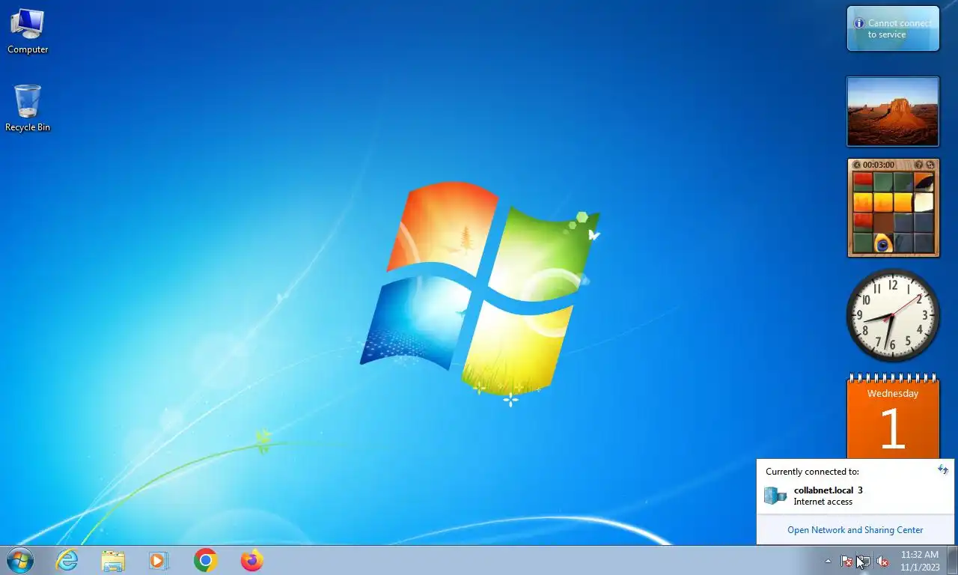Click the desert slideshow gadget picture
This screenshot has height=575, width=958.
[x=893, y=111]
